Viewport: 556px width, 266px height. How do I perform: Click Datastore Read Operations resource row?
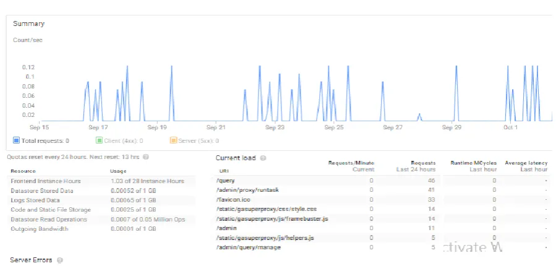[x=103, y=219]
